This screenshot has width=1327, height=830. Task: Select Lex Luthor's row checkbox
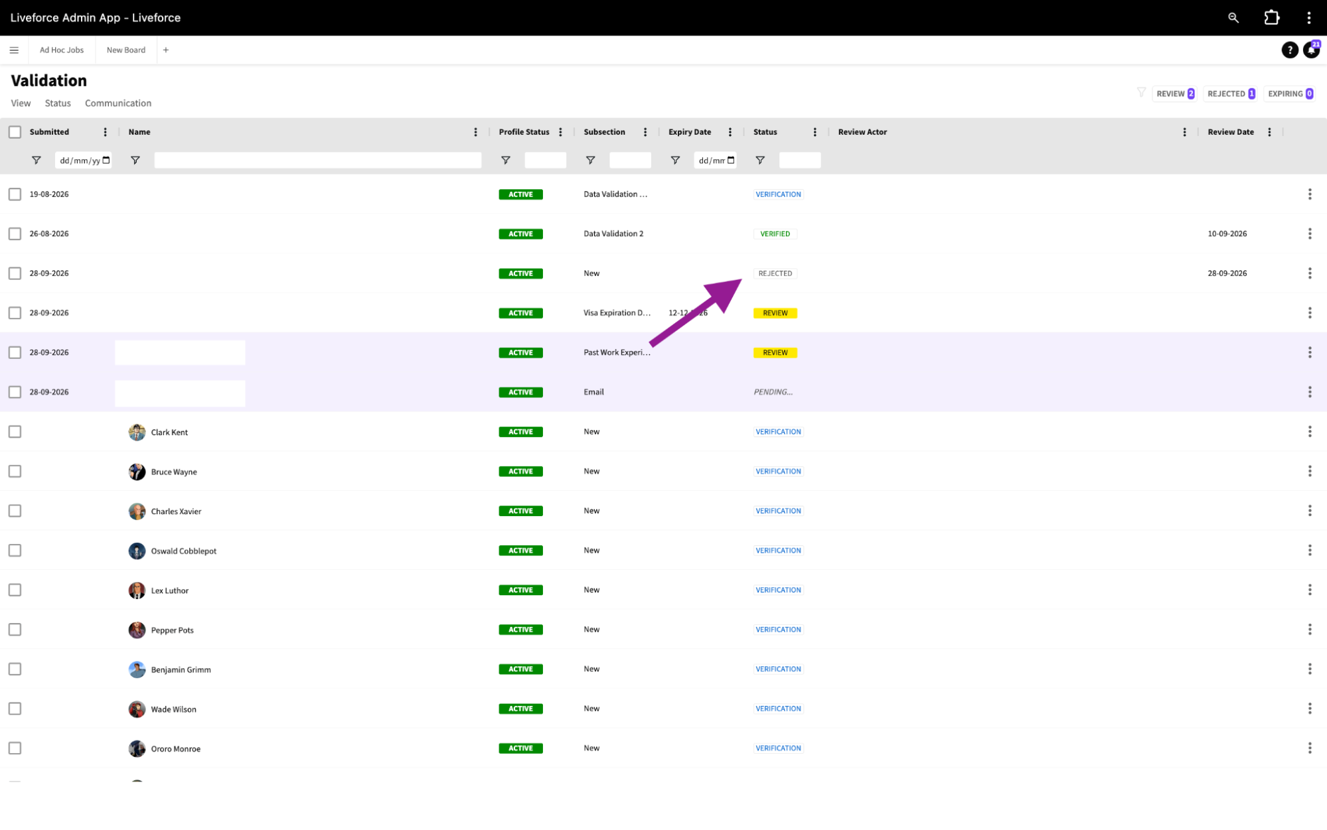15,590
